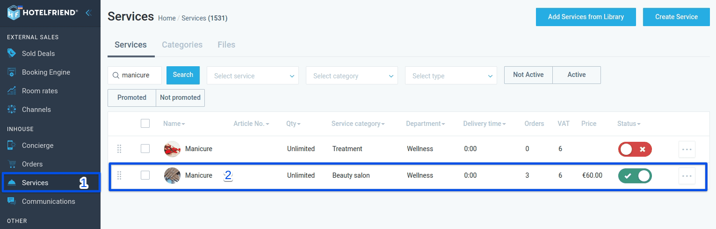The width and height of the screenshot is (716, 229).
Task: Sort table by Qty column
Action: [x=293, y=124]
